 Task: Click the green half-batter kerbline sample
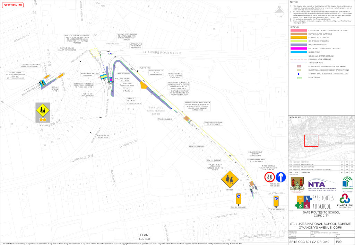pyautogui.click(x=298, y=56)
